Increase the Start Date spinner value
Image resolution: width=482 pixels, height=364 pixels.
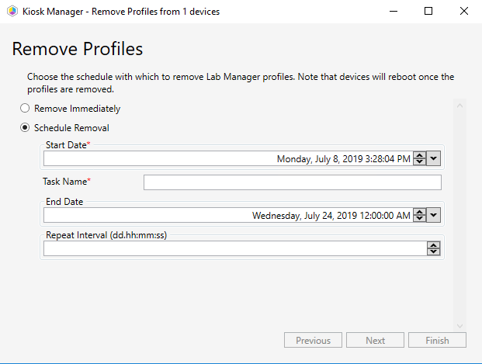(420, 155)
